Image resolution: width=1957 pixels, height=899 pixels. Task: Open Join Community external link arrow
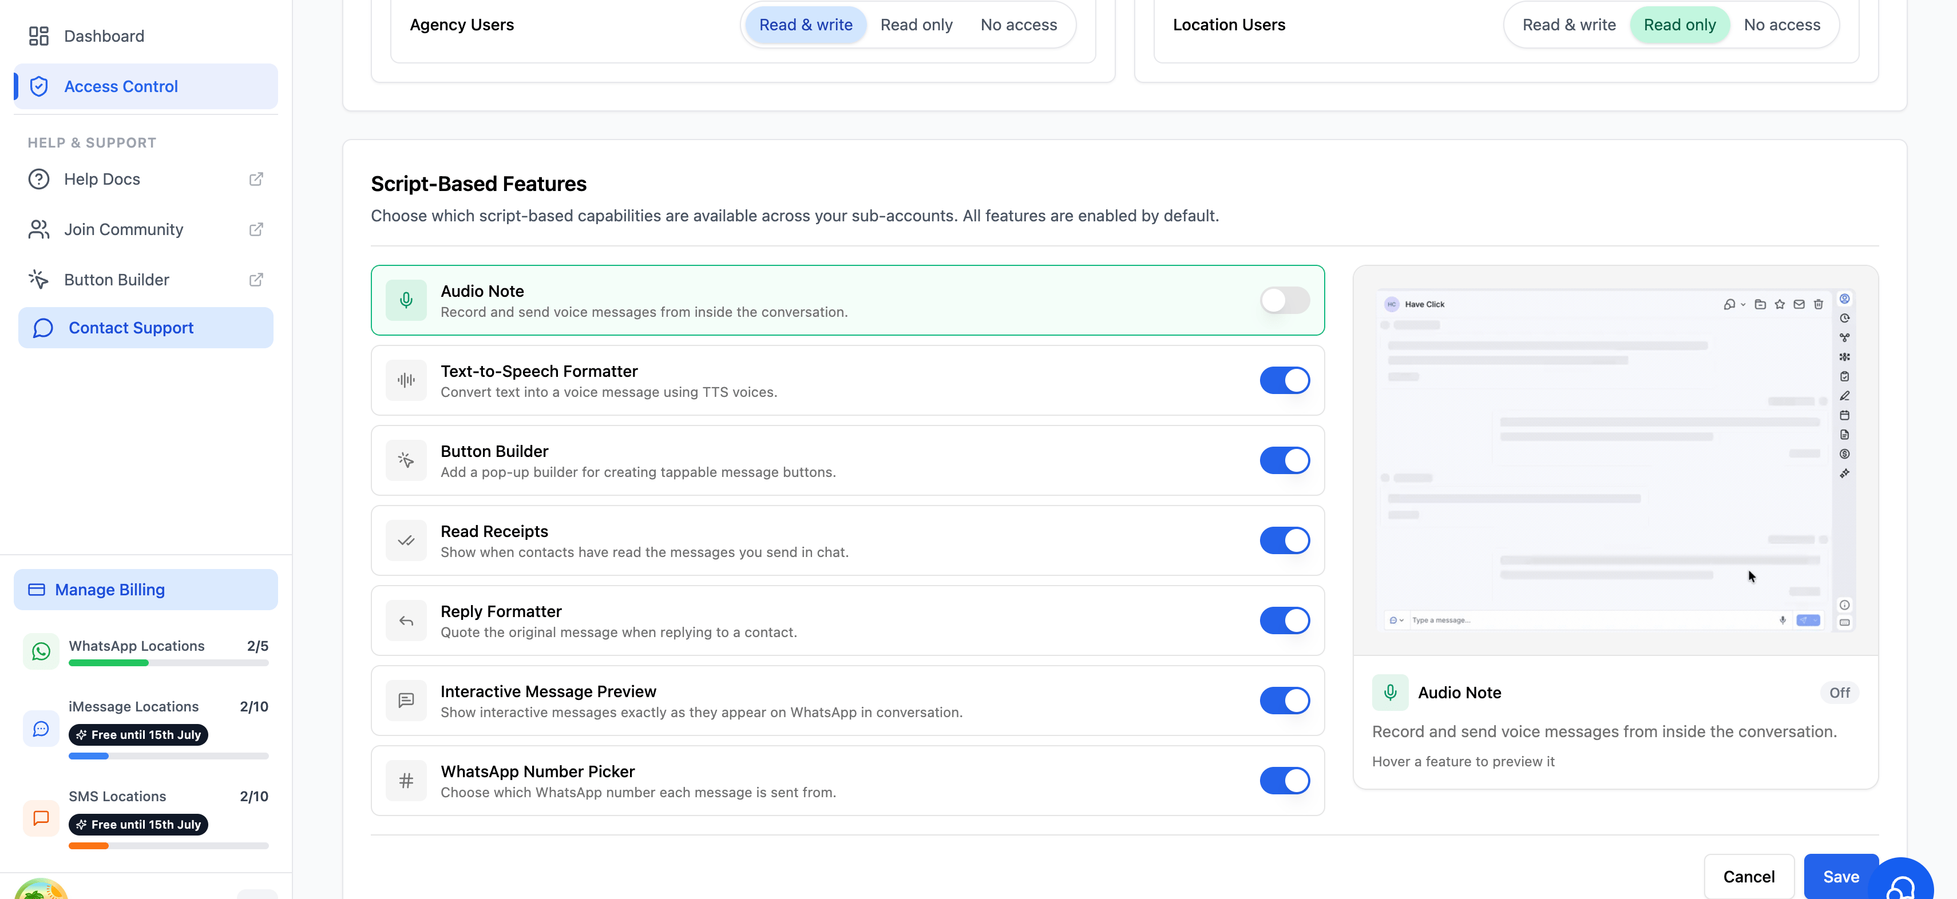pos(256,229)
